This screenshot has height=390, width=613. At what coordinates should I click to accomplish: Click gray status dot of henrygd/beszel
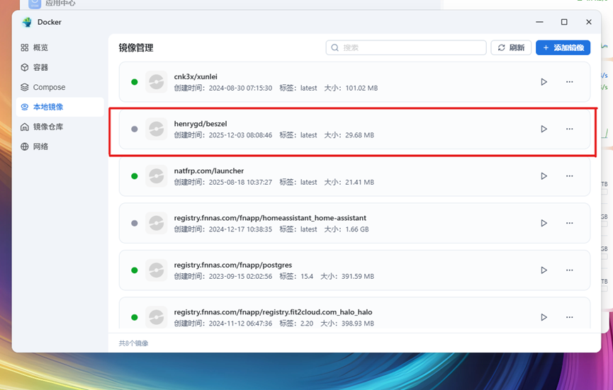(x=135, y=129)
